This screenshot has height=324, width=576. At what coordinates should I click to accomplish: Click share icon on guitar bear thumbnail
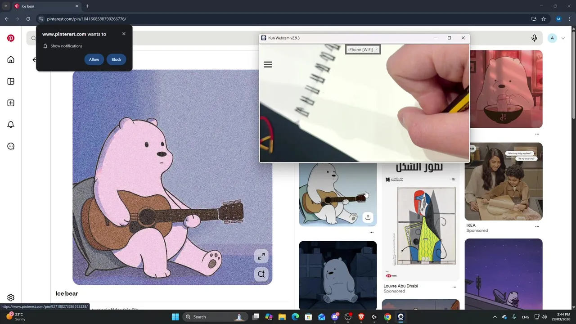pos(368,217)
